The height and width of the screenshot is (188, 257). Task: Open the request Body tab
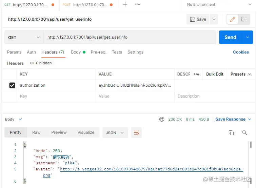coord(78,52)
